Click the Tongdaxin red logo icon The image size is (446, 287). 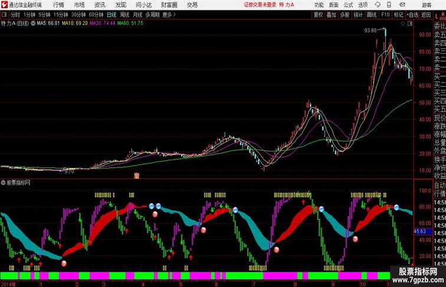click(x=4, y=5)
